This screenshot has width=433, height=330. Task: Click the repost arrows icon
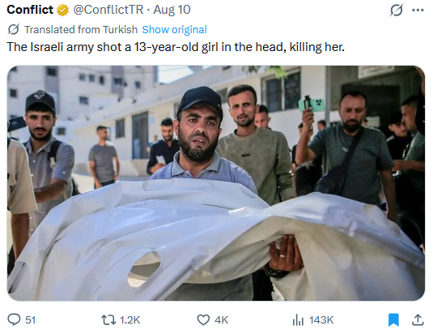coord(108,319)
